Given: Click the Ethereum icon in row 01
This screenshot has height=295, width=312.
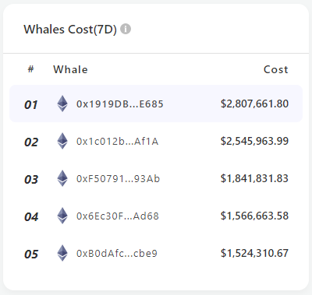Looking at the screenshot, I should [62, 104].
